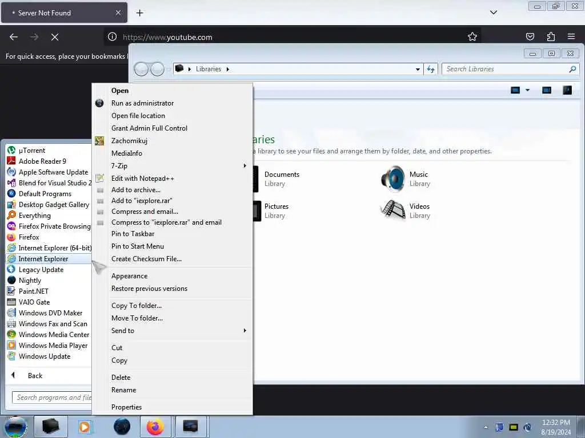585x438 pixels.
Task: Open Firefox application hamburger menu
Action: tap(571, 36)
